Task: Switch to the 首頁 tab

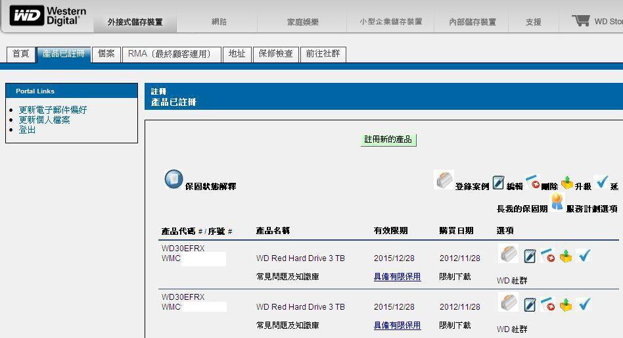Action: (20, 54)
